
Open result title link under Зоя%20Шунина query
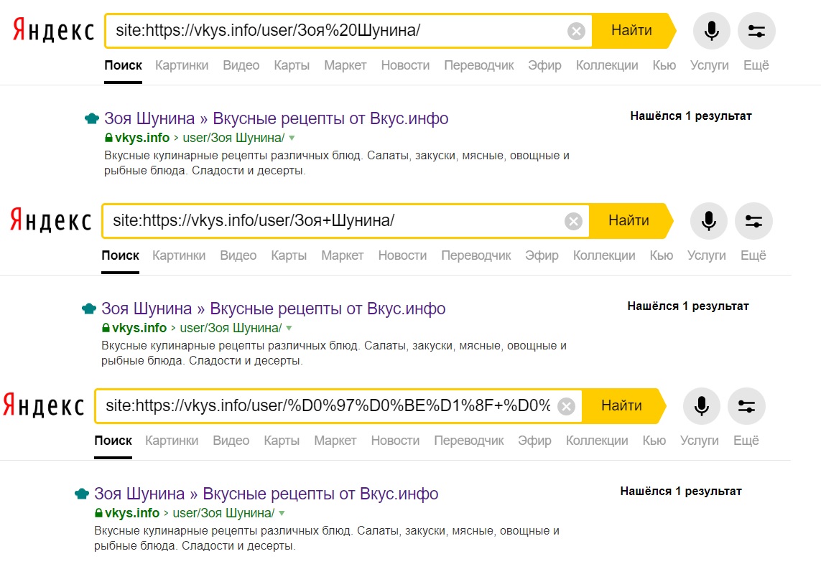click(x=276, y=118)
